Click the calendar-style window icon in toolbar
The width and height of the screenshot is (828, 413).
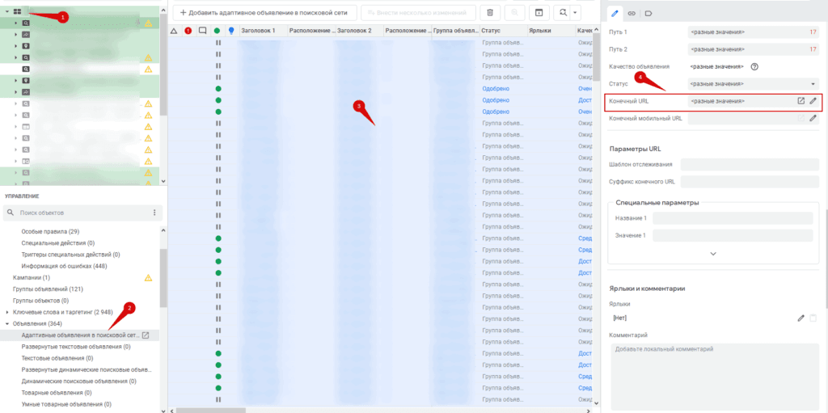click(539, 13)
